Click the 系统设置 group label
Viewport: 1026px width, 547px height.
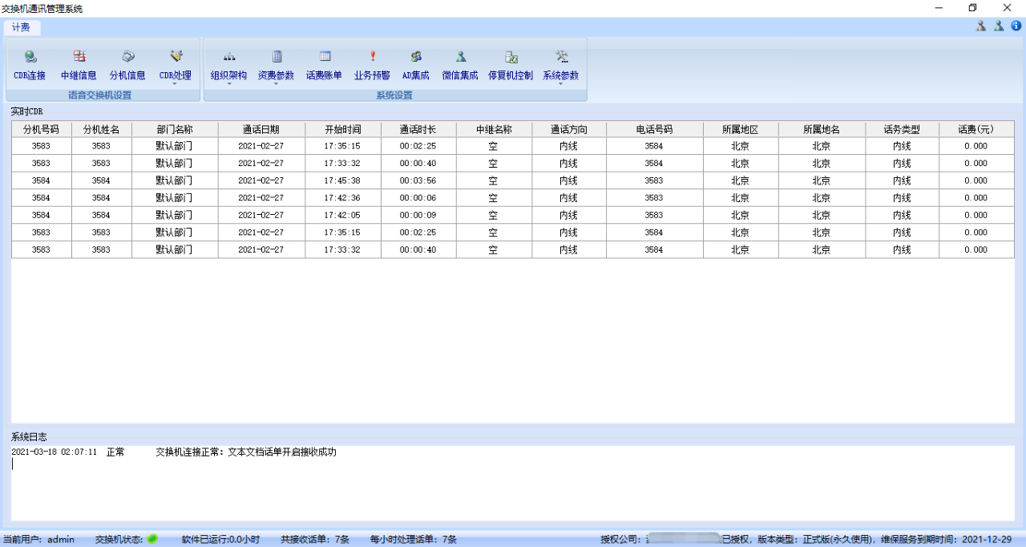(394, 95)
